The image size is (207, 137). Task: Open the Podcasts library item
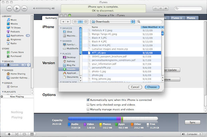pos(16,31)
